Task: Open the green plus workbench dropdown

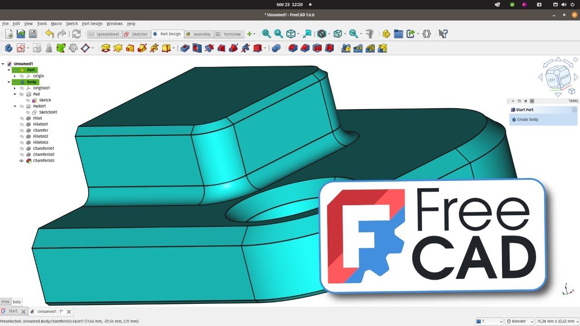Action: pos(251,34)
